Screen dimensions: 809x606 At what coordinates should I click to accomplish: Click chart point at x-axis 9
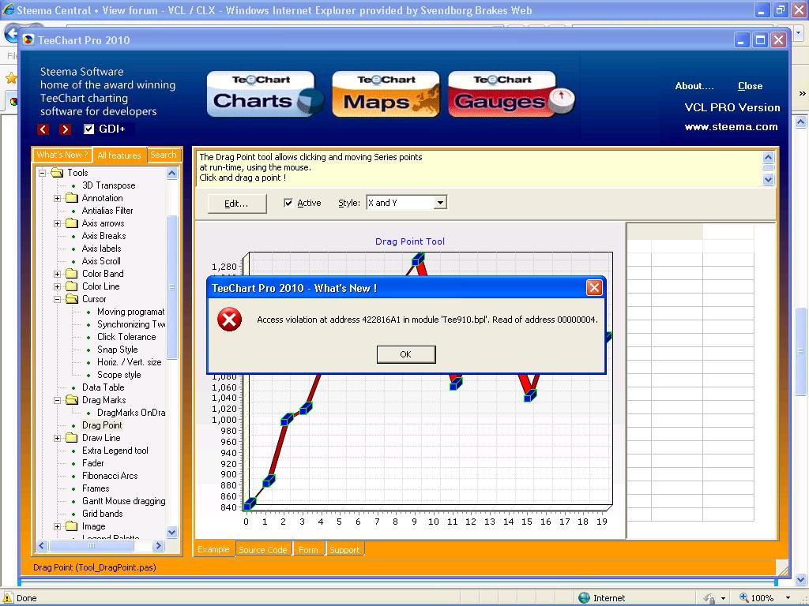(417, 260)
